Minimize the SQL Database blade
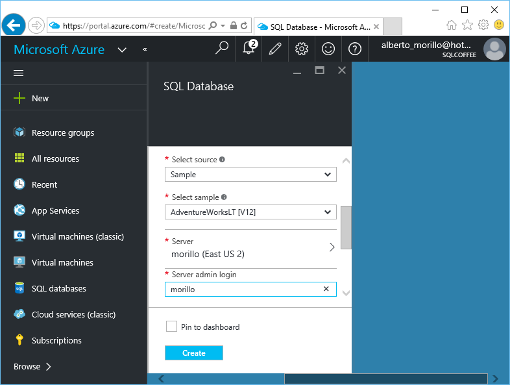The height and width of the screenshot is (385, 510). [x=297, y=73]
